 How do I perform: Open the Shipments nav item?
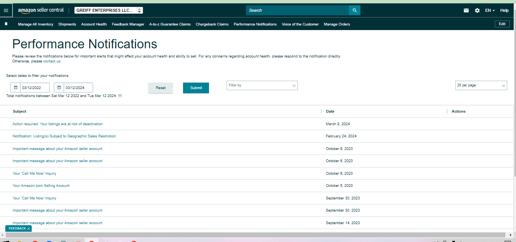click(67, 24)
